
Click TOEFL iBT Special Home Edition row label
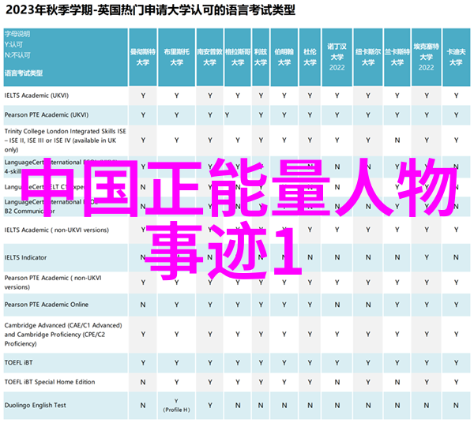click(50, 382)
